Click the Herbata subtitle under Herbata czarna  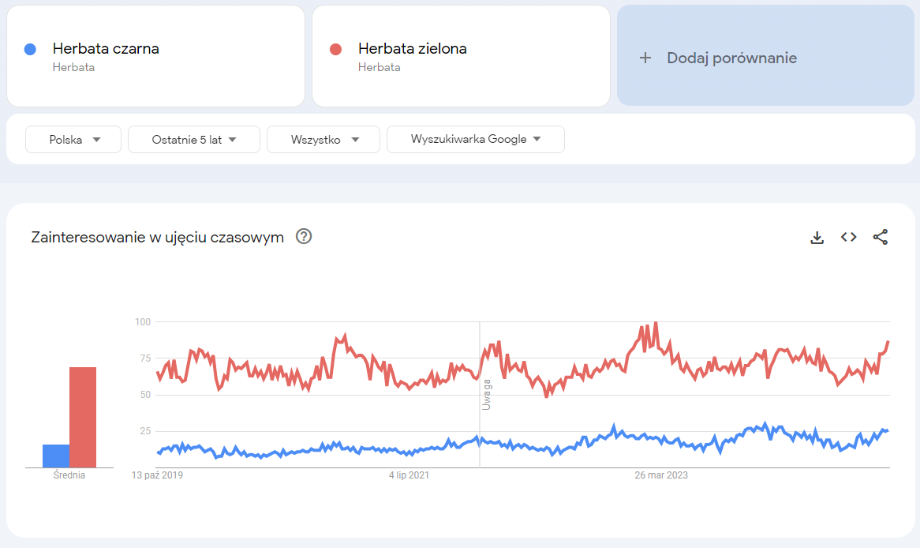[73, 67]
